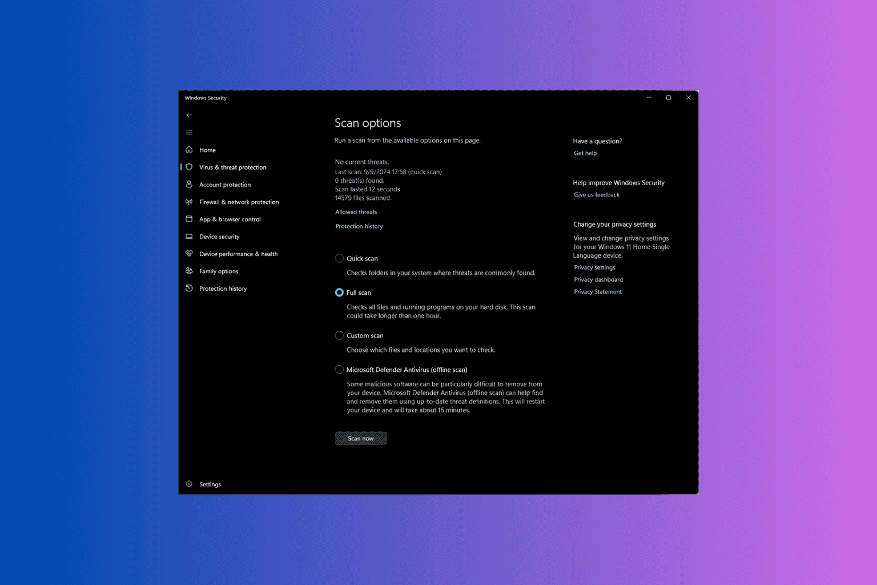877x585 pixels.
Task: Click the Windows Security title bar text
Action: 206,98
